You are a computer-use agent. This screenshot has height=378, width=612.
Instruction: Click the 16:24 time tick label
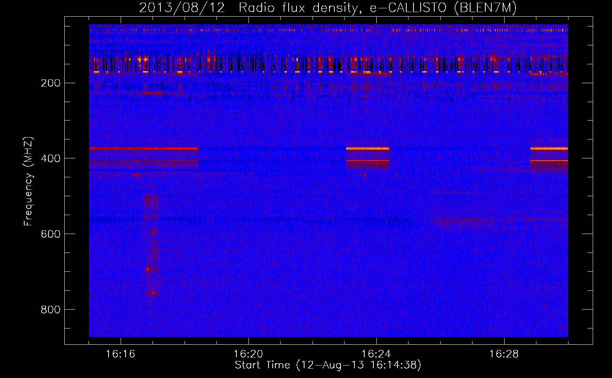376,354
